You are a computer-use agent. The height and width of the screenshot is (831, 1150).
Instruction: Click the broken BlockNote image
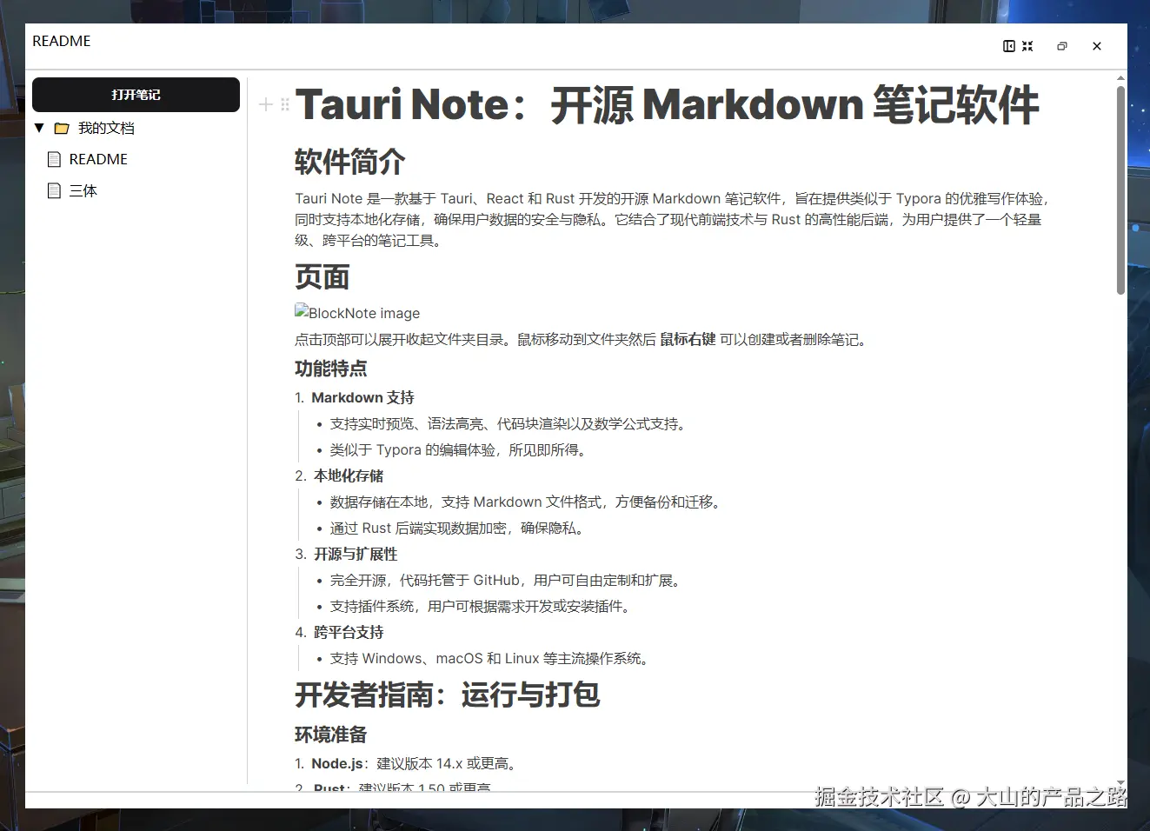click(x=357, y=313)
